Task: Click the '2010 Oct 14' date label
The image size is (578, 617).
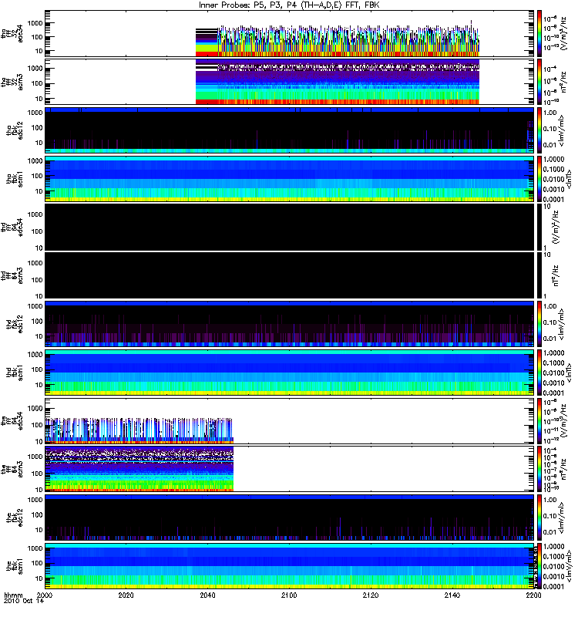Action: tap(24, 601)
